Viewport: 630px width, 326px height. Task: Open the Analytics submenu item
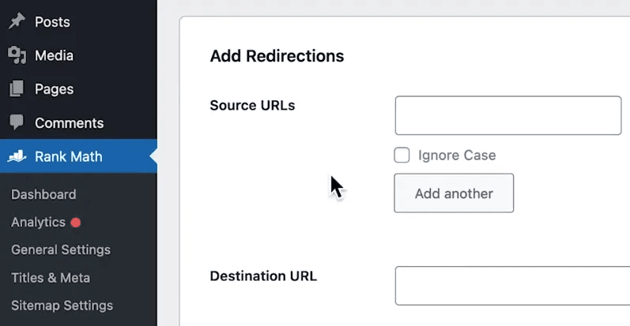[x=38, y=222]
